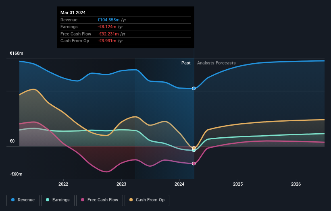The height and width of the screenshot is (211, 331).
Task: Click the pink Free Cash Flow data point
Action: 194,163
